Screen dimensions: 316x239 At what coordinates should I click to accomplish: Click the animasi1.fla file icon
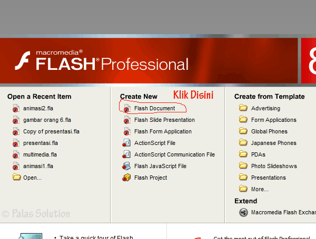[x=16, y=166]
